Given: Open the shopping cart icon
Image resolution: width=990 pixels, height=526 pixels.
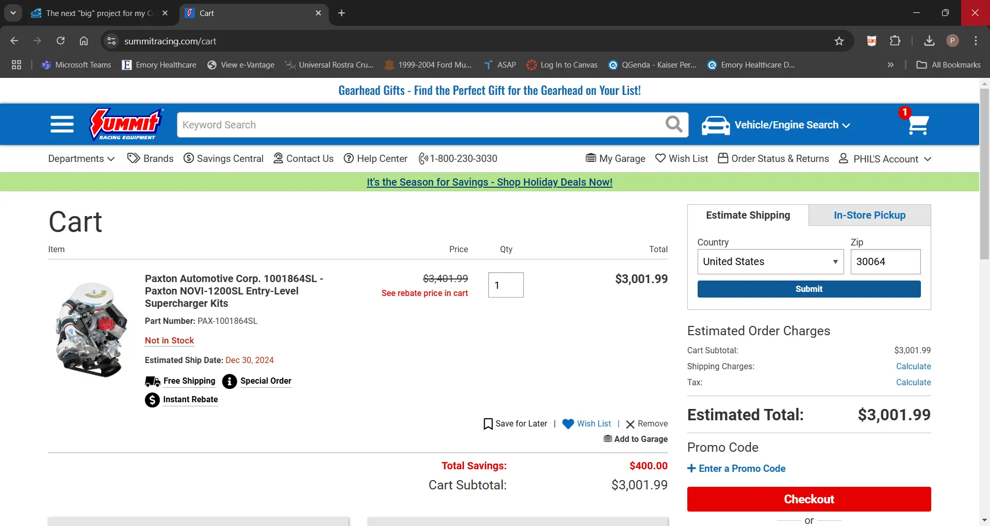Looking at the screenshot, I should pyautogui.click(x=918, y=124).
